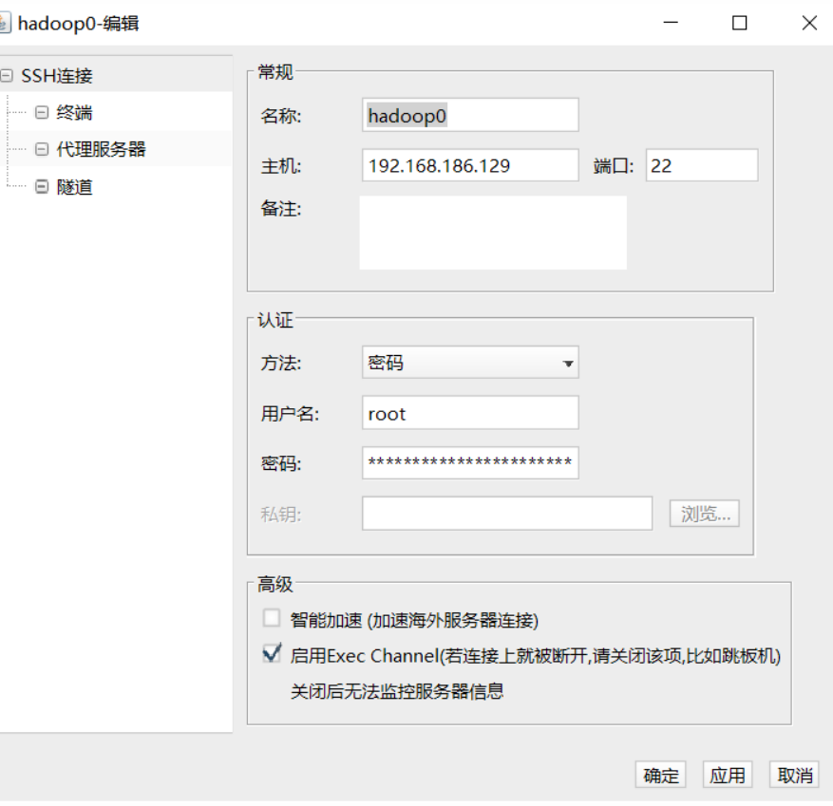Click the 端口 field showing 22
This screenshot has width=833, height=806.
pos(702,165)
